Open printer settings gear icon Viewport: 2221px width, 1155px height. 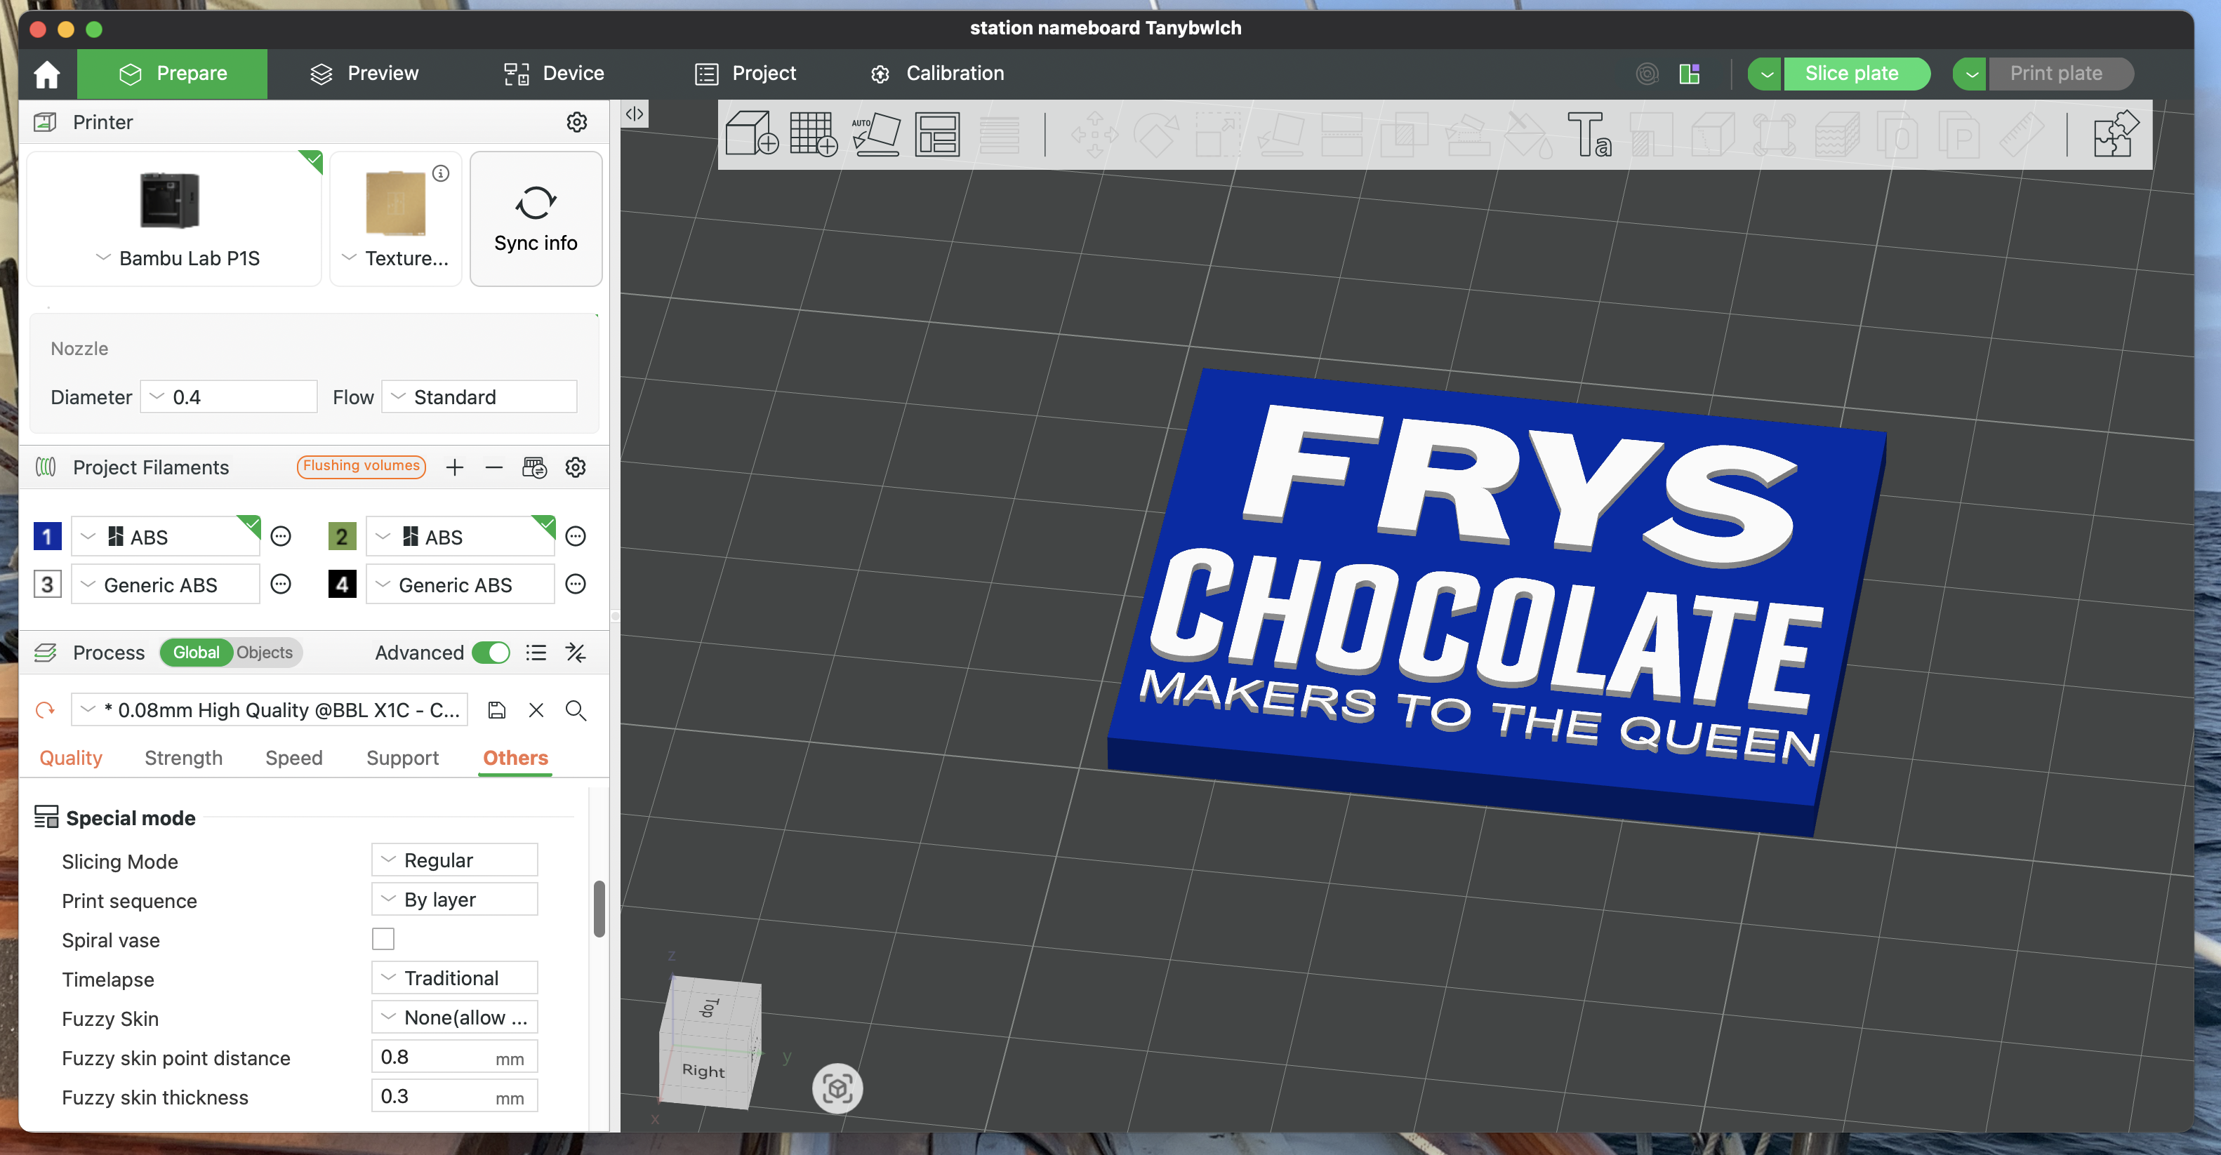577,122
